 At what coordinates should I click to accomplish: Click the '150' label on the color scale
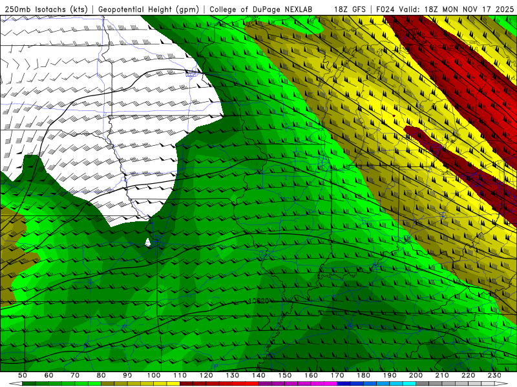[284, 375]
